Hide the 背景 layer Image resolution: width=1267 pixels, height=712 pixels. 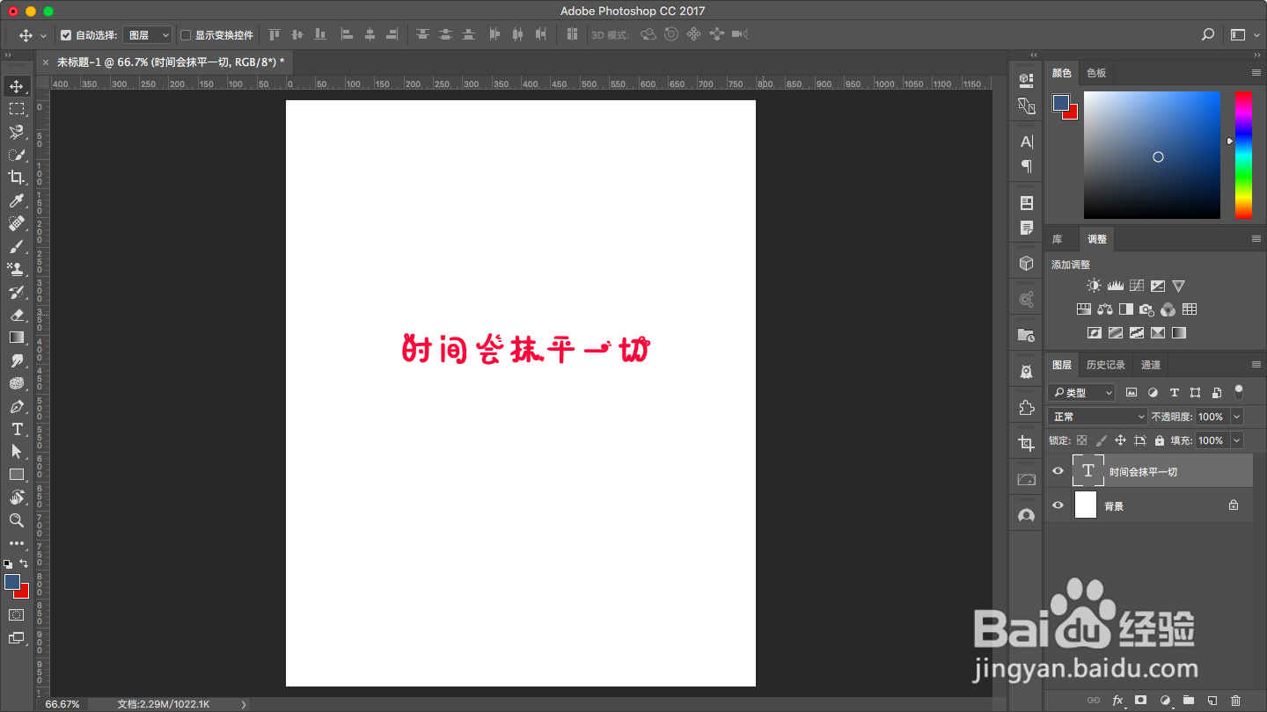pos(1058,505)
